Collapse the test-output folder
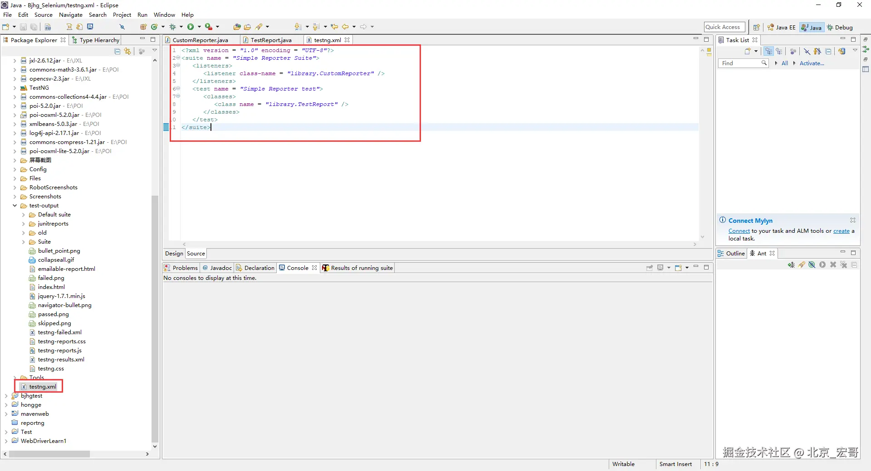This screenshot has height=471, width=871. 15,206
